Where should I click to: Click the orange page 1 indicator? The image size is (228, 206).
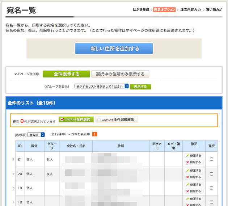[x=94, y=134]
